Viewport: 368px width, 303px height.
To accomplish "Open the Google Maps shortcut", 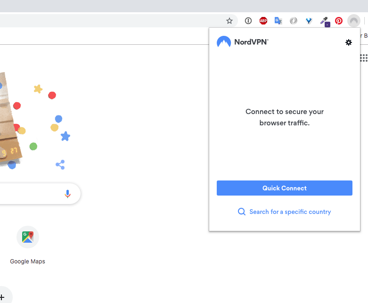I will point(28,237).
